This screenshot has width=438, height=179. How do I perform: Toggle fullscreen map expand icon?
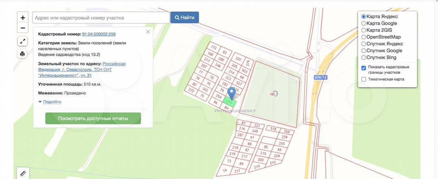click(23, 42)
